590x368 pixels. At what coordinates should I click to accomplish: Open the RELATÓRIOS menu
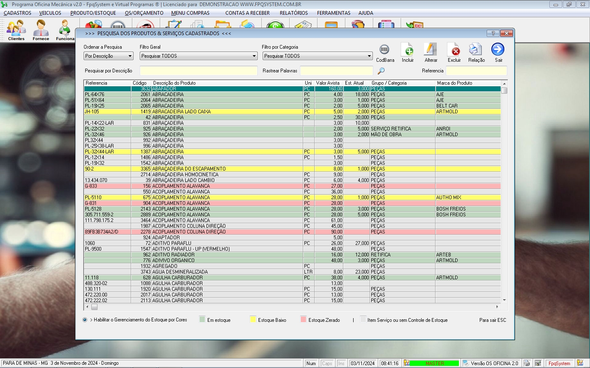[x=293, y=13]
